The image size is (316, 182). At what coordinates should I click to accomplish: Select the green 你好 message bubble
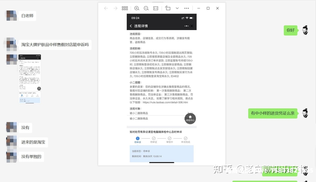(x=291, y=30)
